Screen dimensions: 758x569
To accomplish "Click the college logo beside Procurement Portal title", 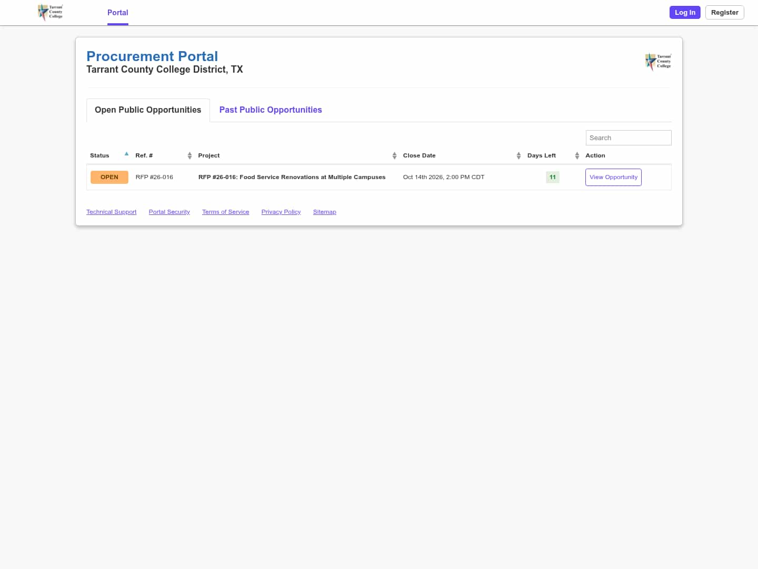I will click(658, 62).
